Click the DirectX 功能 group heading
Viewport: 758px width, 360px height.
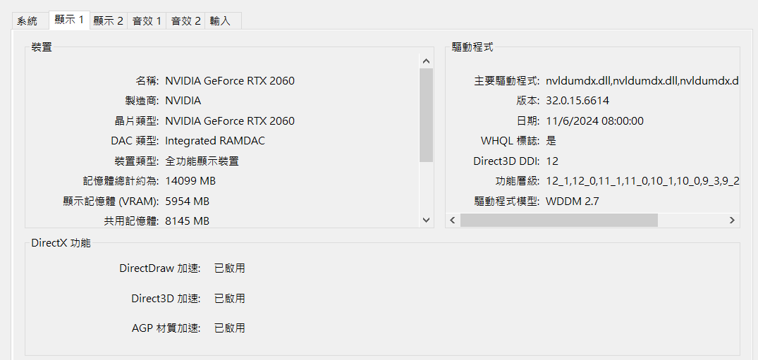pyautogui.click(x=61, y=242)
